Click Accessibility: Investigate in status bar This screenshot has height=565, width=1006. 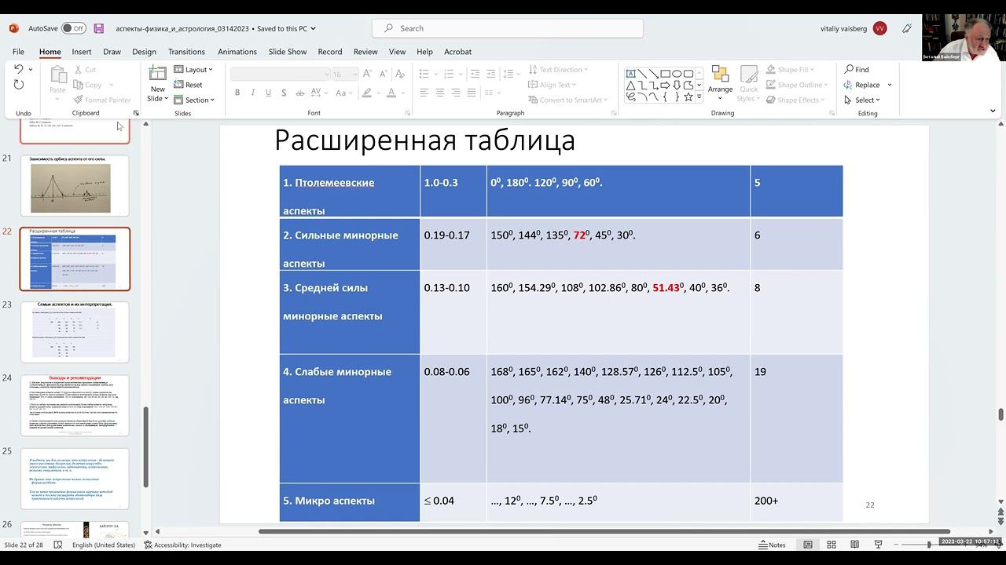pyautogui.click(x=182, y=545)
